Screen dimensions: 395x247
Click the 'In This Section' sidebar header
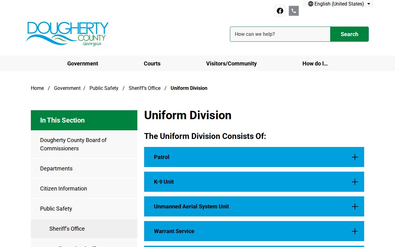(x=84, y=120)
